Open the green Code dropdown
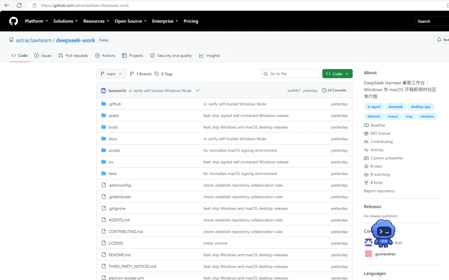The image size is (449, 280). coord(337,74)
